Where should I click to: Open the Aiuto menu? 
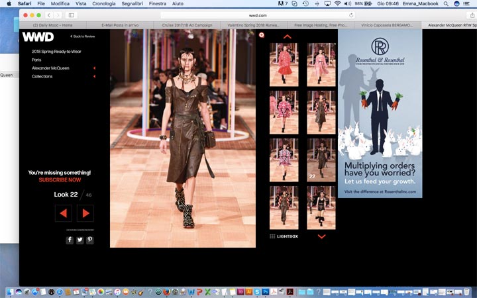(x=178, y=4)
